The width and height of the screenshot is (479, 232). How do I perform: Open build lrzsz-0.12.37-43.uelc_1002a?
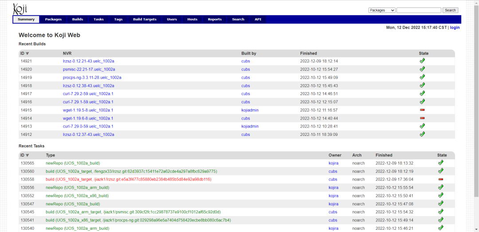point(89,135)
